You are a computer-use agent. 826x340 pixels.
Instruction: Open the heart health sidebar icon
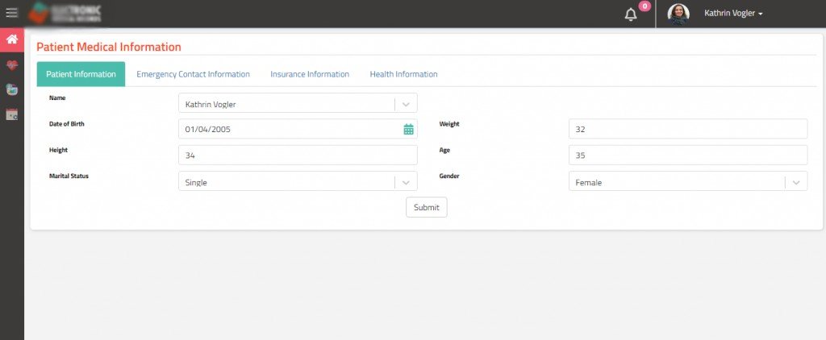coord(12,65)
